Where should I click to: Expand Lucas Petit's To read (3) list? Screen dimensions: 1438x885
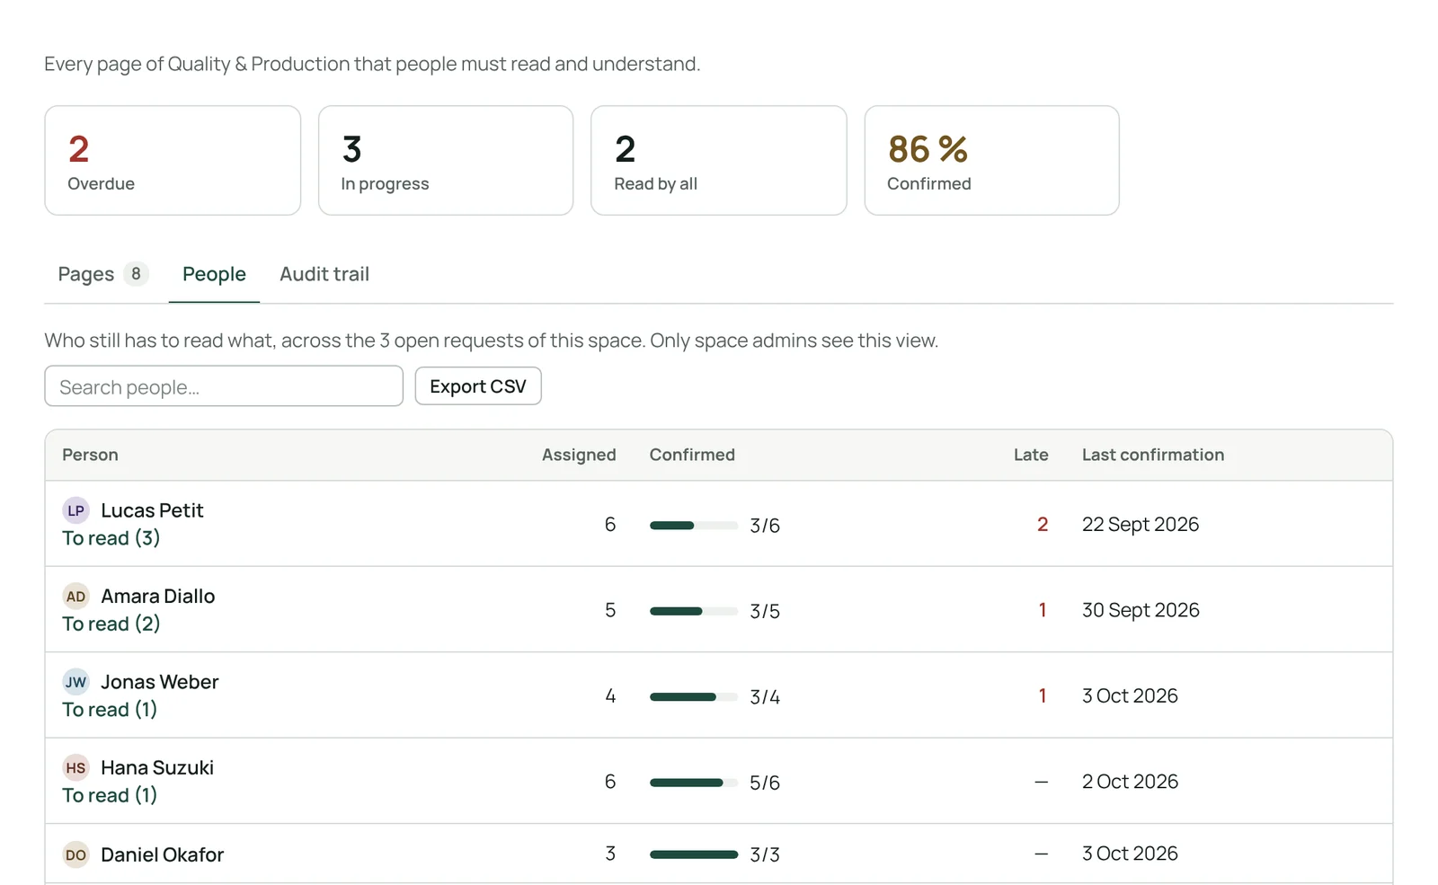111,538
